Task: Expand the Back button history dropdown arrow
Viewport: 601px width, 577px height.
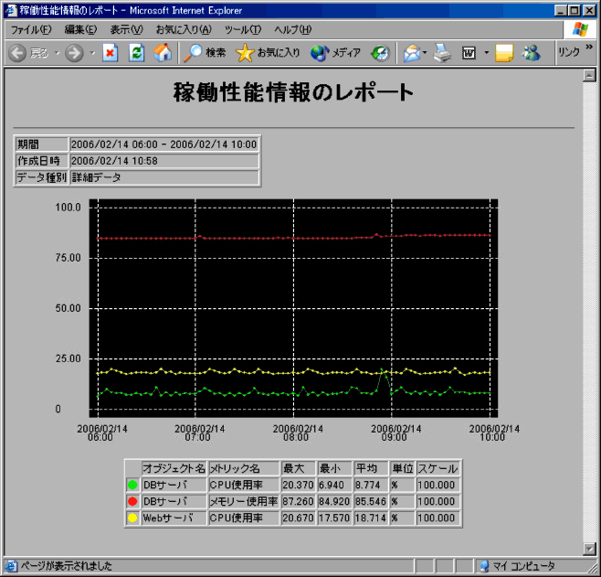Action: [57, 53]
